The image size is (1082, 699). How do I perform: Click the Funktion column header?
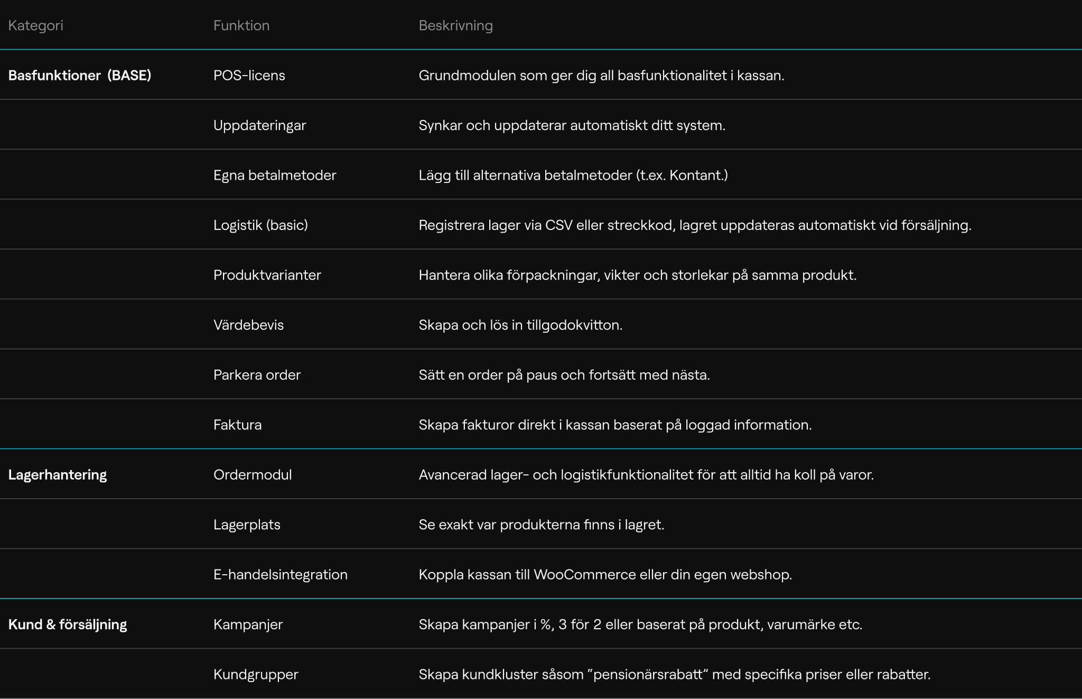point(241,25)
